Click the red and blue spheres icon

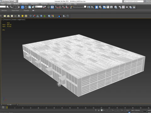[x=34, y=16]
